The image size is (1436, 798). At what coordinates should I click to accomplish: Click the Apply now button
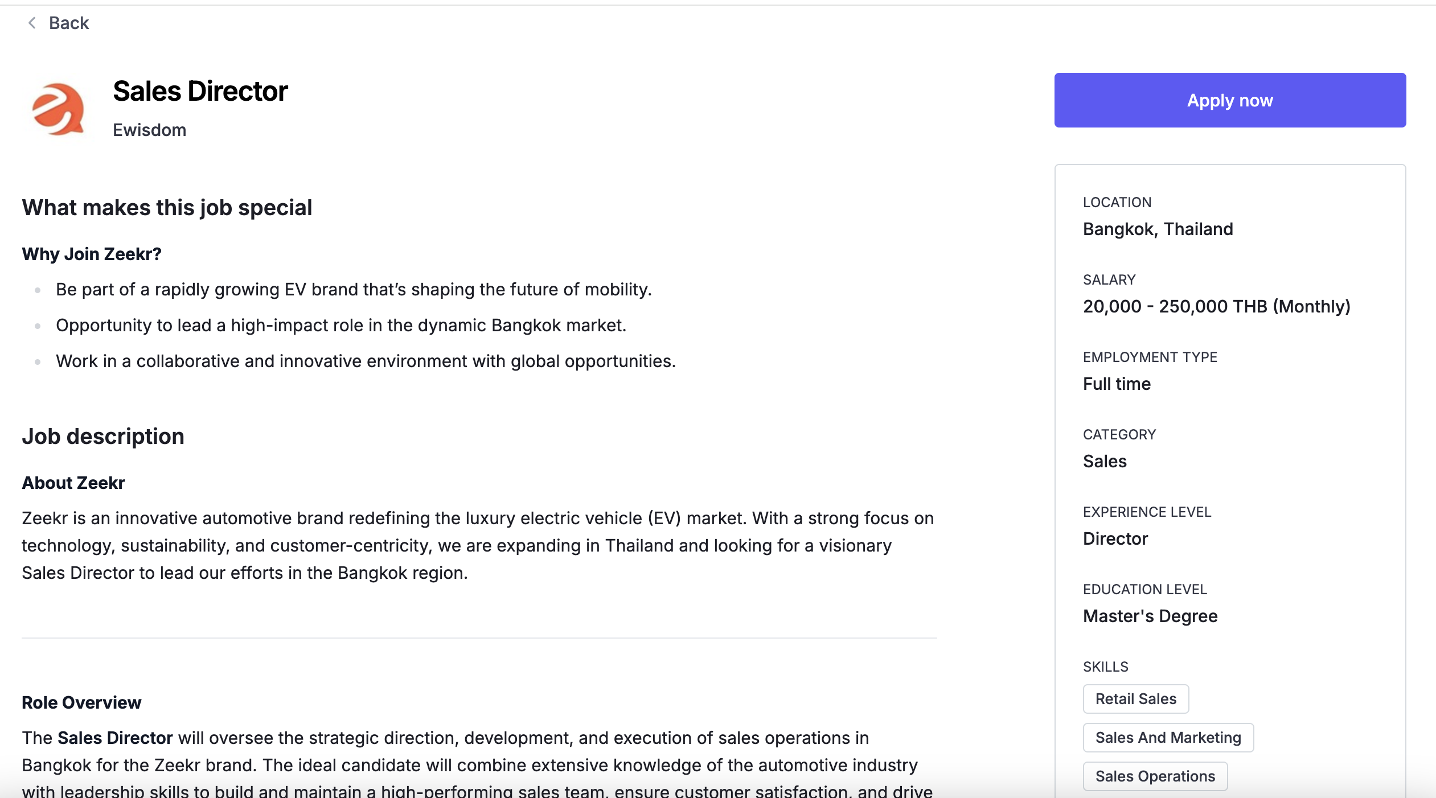pos(1230,100)
